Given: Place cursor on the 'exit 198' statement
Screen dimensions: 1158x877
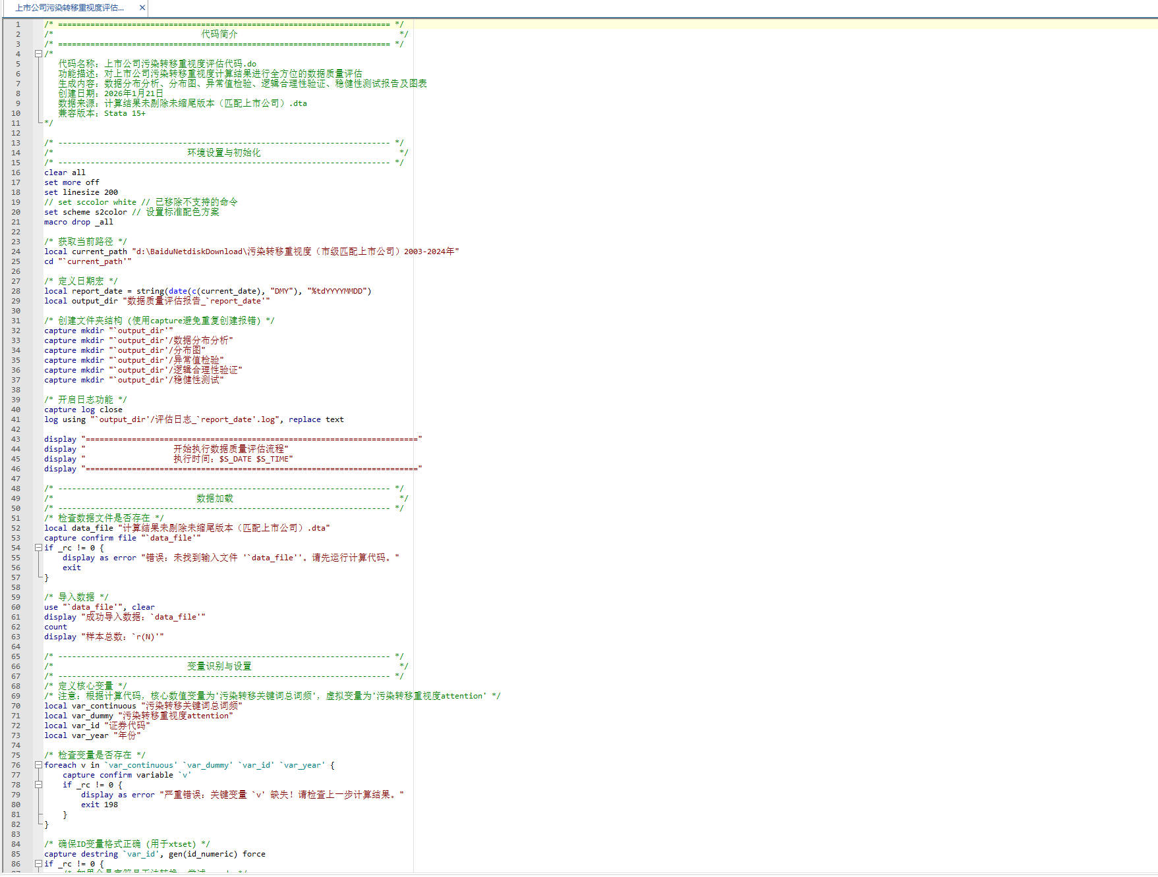Looking at the screenshot, I should [x=99, y=805].
